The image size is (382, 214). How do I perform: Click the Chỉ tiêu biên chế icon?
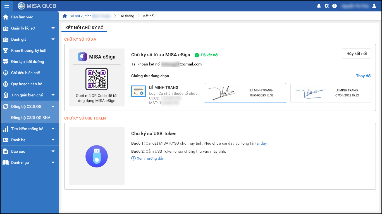[x=6, y=73]
